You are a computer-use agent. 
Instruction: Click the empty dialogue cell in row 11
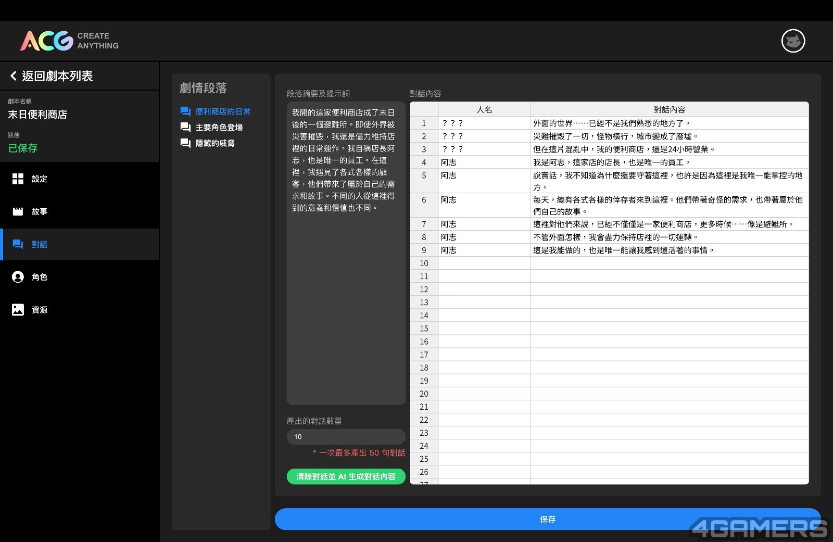point(670,276)
